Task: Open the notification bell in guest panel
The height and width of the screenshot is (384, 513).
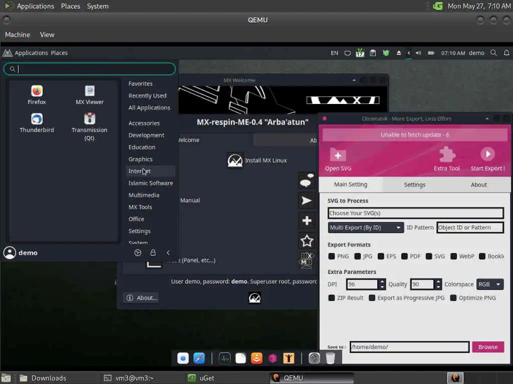Action: (x=506, y=53)
